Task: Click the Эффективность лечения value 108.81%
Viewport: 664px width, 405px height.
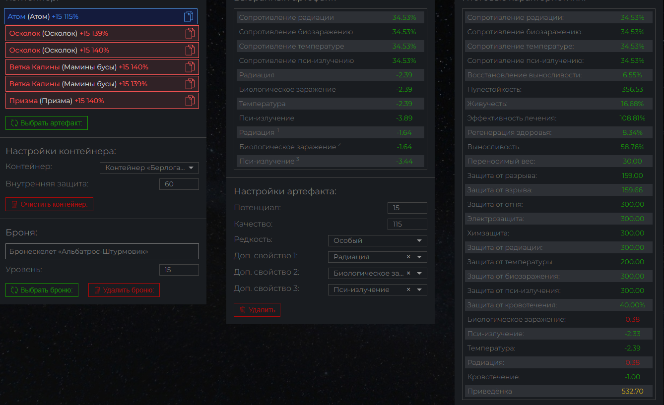Action: 632,118
